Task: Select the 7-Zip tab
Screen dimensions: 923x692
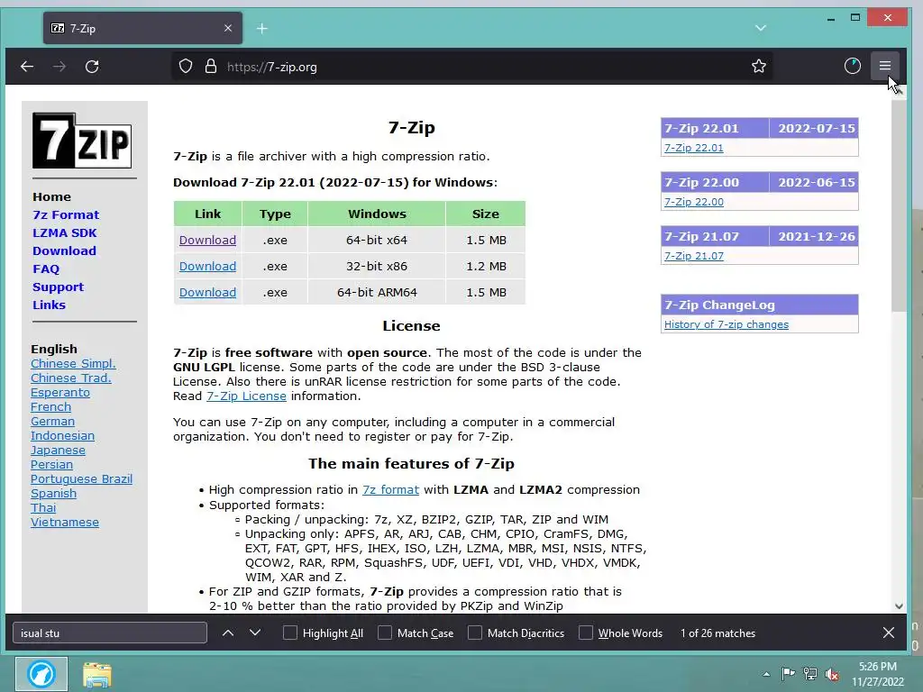Action: pos(142,28)
